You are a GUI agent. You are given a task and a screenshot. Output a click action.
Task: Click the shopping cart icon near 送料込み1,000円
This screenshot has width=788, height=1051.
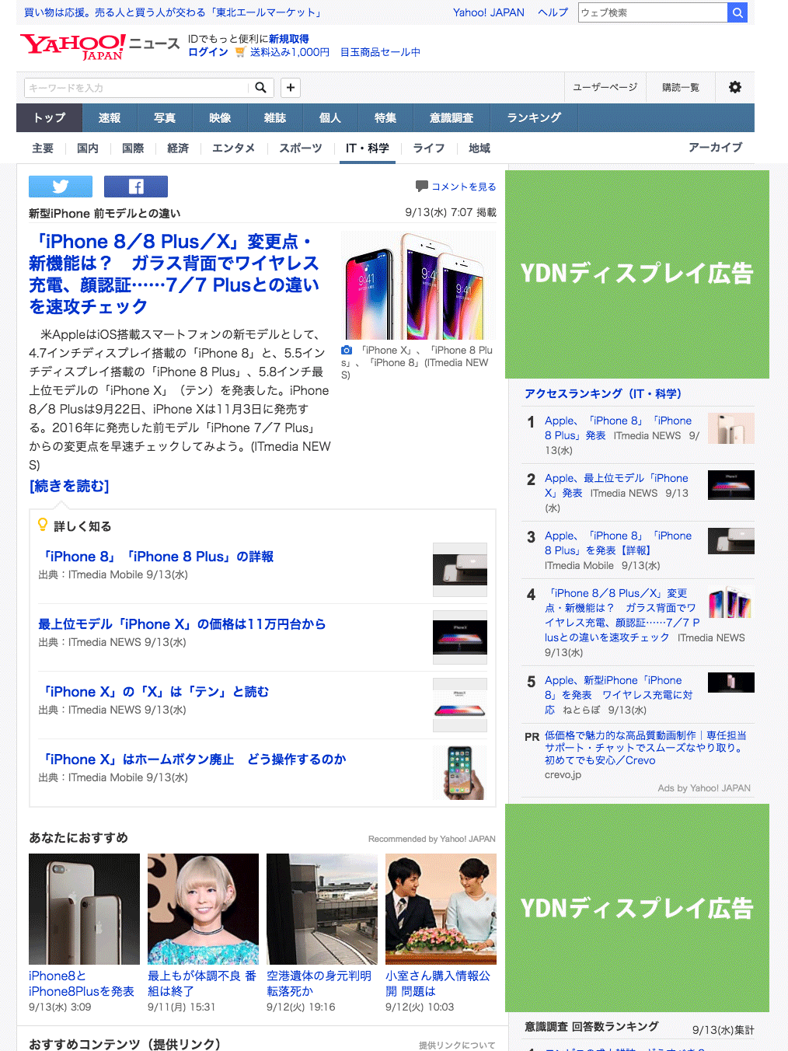[x=240, y=52]
